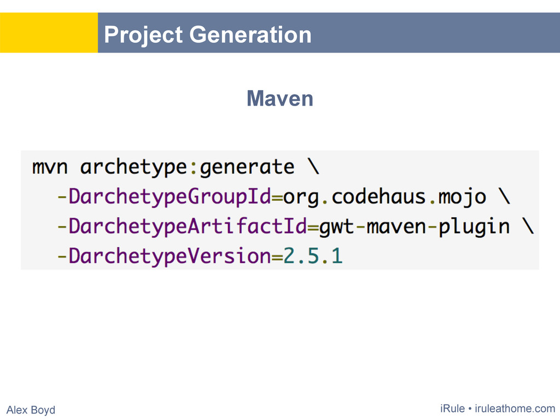Click the 'iRule • iruleathome.com' footer text
This screenshot has width=560, height=420.
coord(498,408)
